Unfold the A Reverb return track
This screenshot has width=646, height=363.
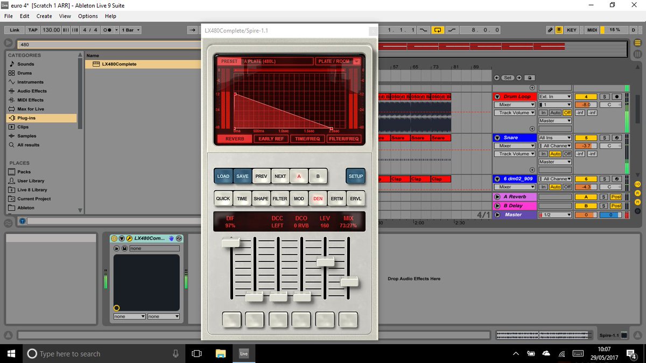(497, 197)
